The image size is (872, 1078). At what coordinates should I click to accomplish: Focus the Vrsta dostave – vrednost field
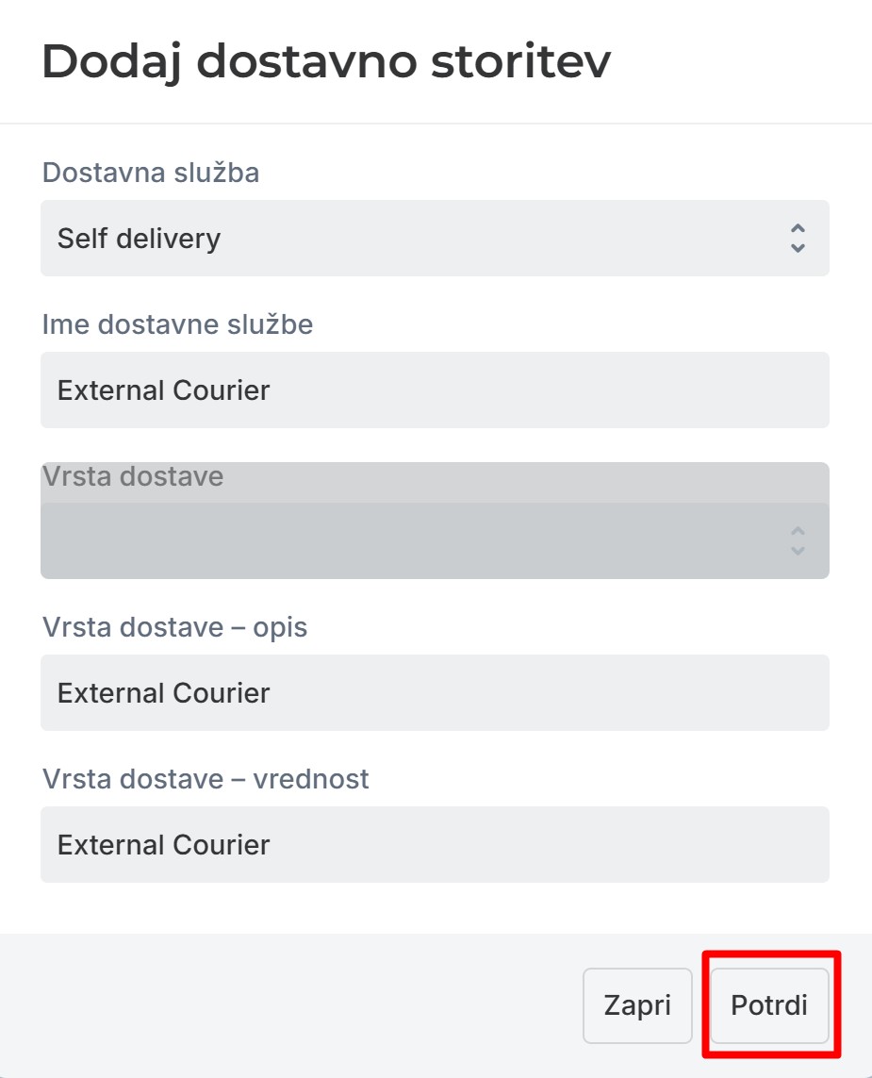pyautogui.click(x=435, y=844)
